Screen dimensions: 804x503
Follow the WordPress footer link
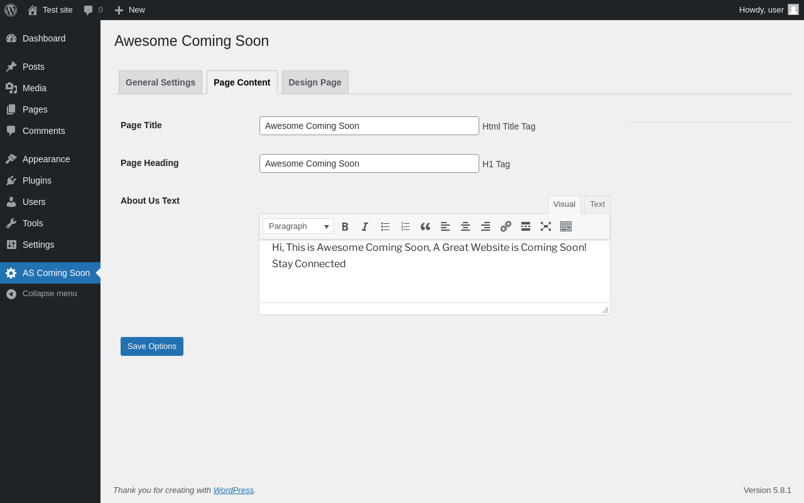(233, 490)
